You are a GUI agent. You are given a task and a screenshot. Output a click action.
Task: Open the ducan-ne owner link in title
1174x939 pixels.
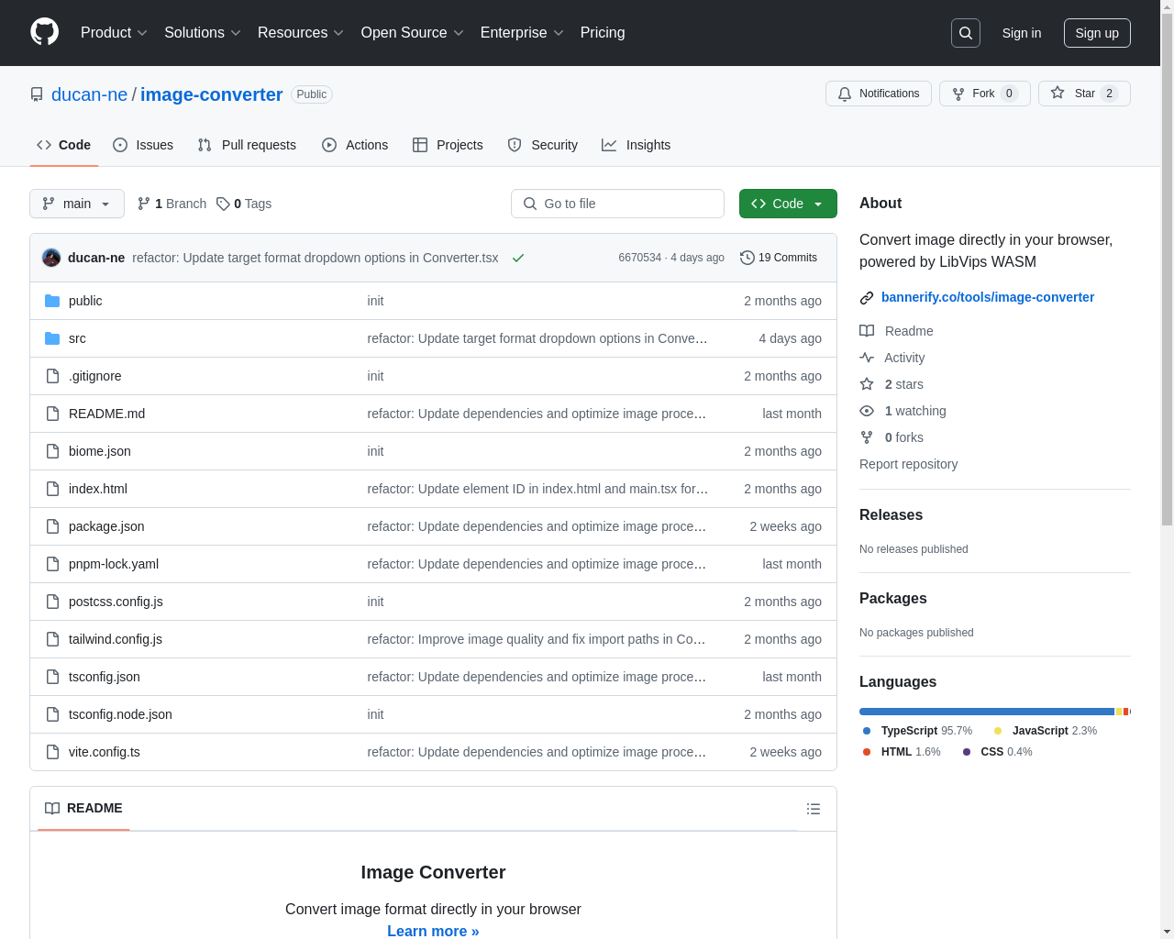coord(89,94)
